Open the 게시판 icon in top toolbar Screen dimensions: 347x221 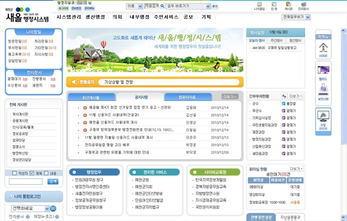(x=288, y=4)
